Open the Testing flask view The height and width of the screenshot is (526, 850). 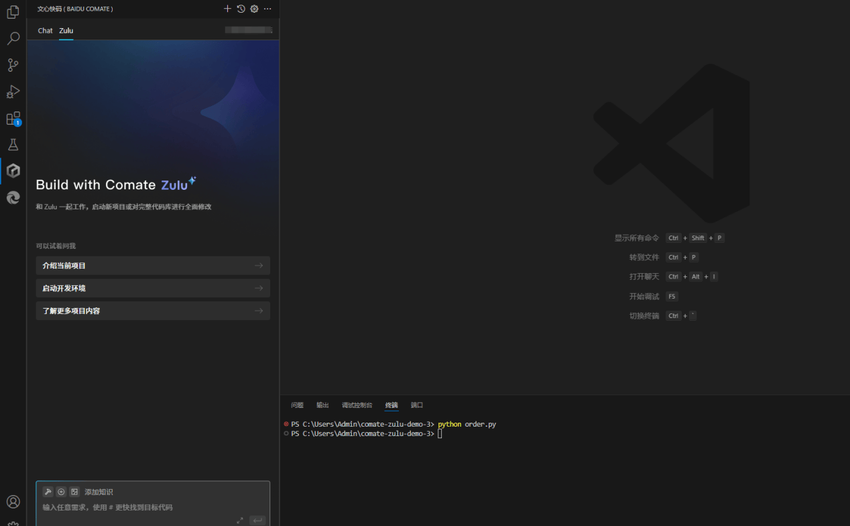(13, 144)
